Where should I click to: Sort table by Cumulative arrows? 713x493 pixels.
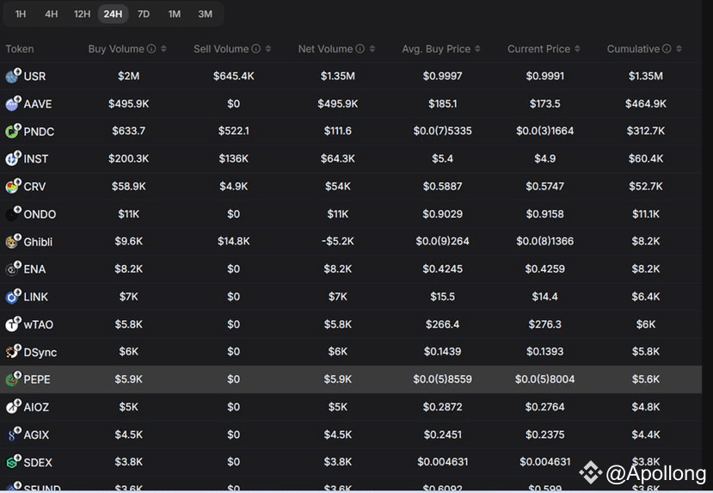click(679, 49)
